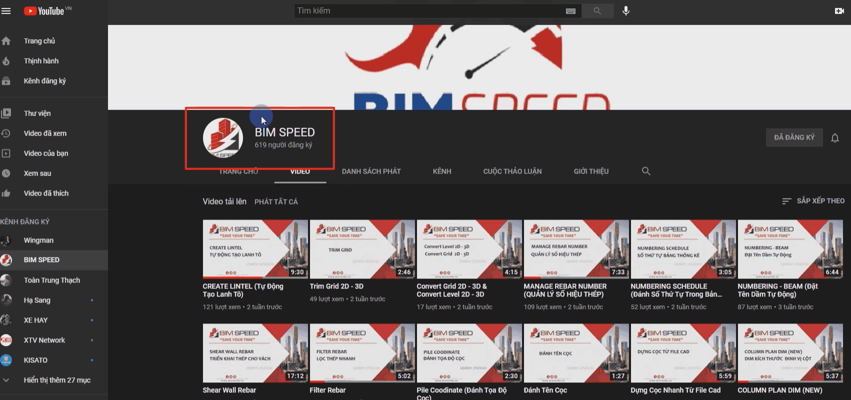Click '619 người đăng ký' subscriber count
The width and height of the screenshot is (851, 400).
point(283,145)
